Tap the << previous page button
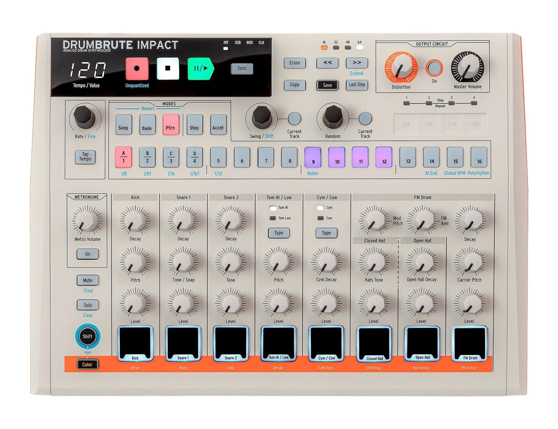 328,63
